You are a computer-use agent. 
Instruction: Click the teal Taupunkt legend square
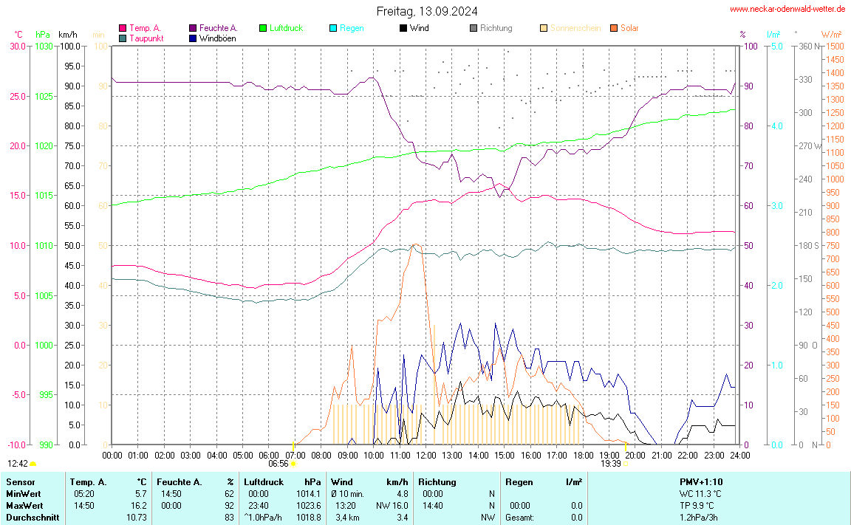point(123,38)
